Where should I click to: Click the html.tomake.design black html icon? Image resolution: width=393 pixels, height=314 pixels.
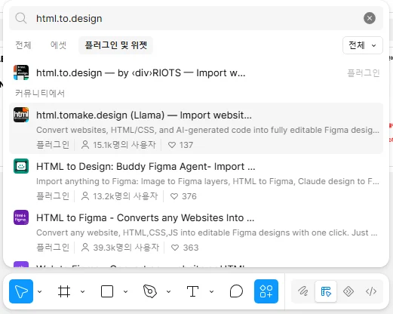(x=21, y=115)
